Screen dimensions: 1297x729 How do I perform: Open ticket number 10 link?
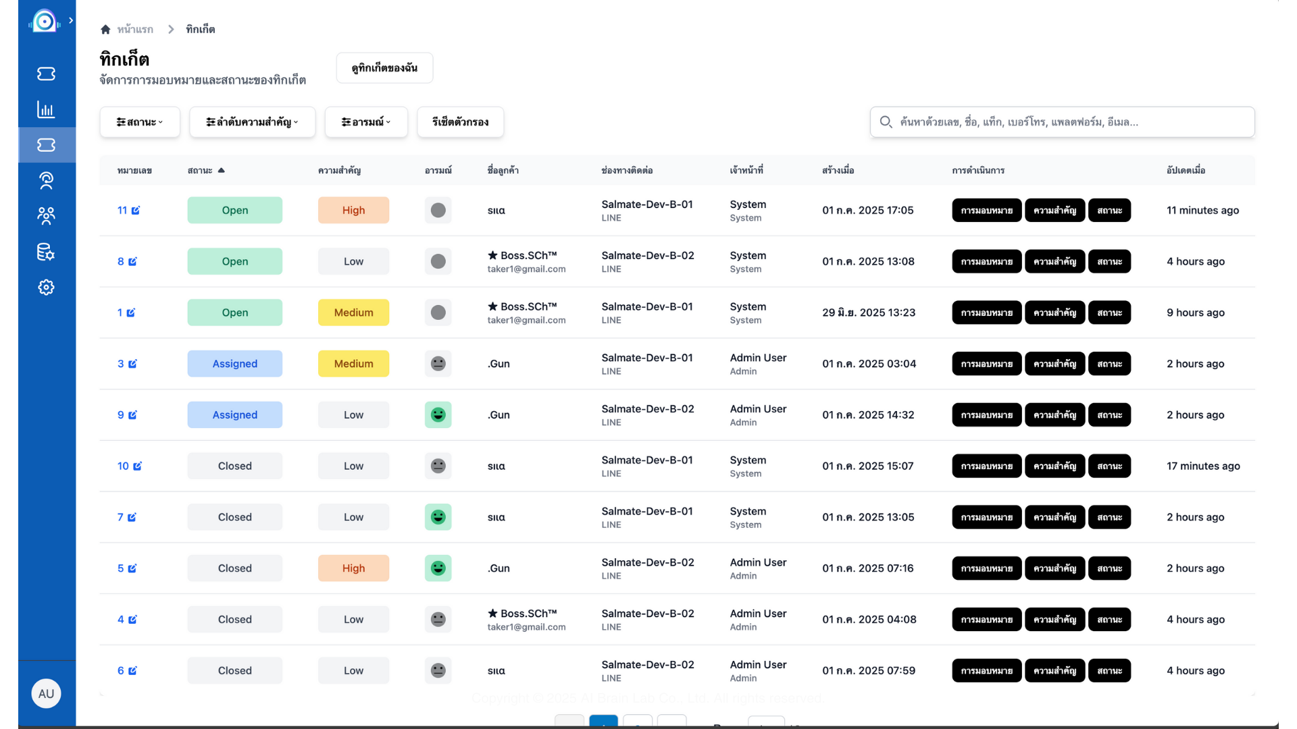click(x=123, y=466)
